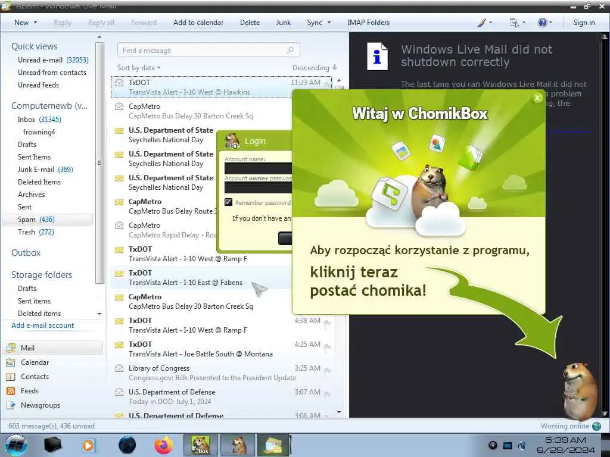Click envelope icon of Library of Congress message
Screen dimensions: 610x457
coord(119,368)
